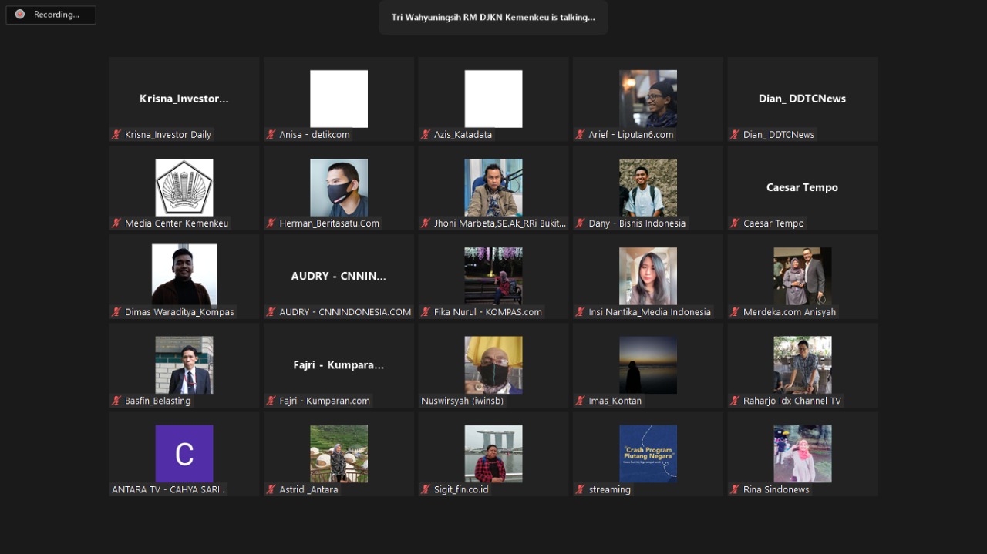Click the Recording status label

(56, 15)
